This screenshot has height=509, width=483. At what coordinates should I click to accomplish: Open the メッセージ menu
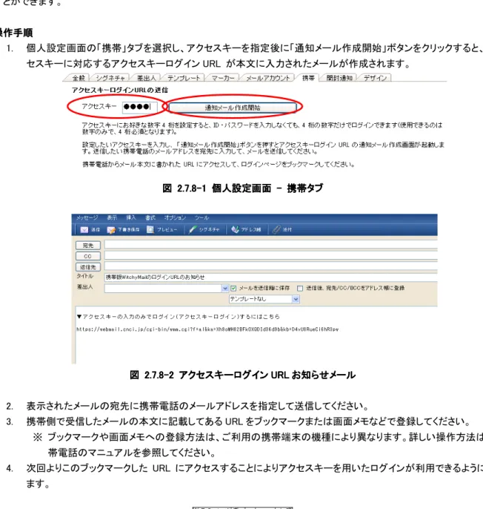[87, 217]
